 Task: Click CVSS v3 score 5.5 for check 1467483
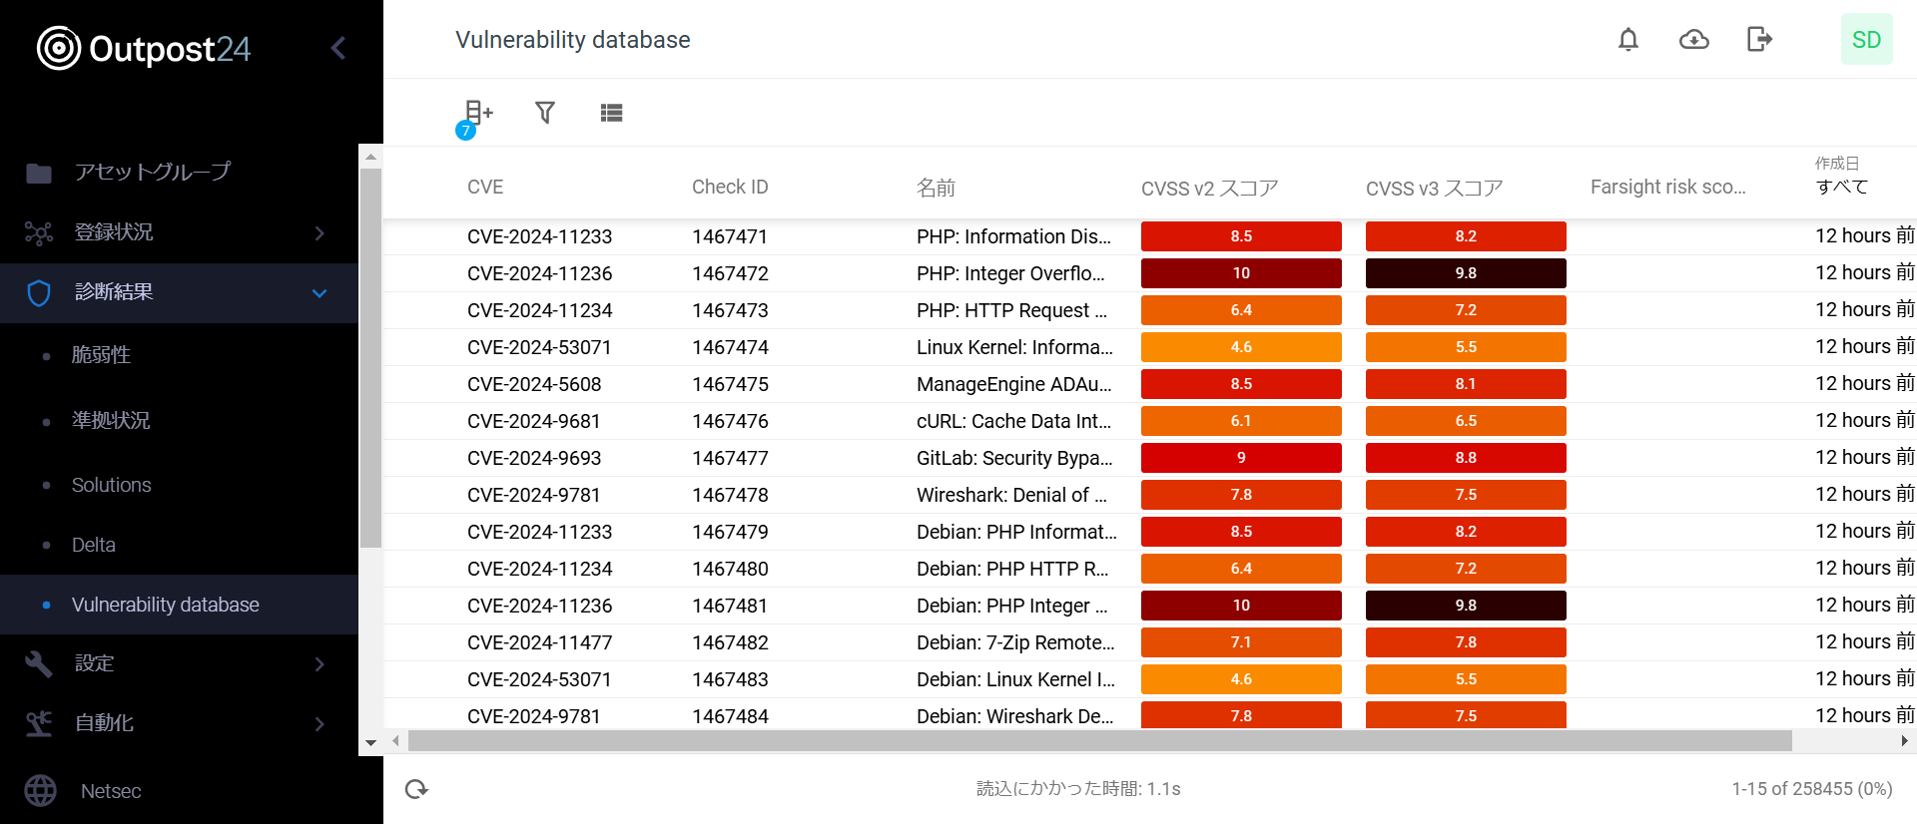click(x=1466, y=679)
